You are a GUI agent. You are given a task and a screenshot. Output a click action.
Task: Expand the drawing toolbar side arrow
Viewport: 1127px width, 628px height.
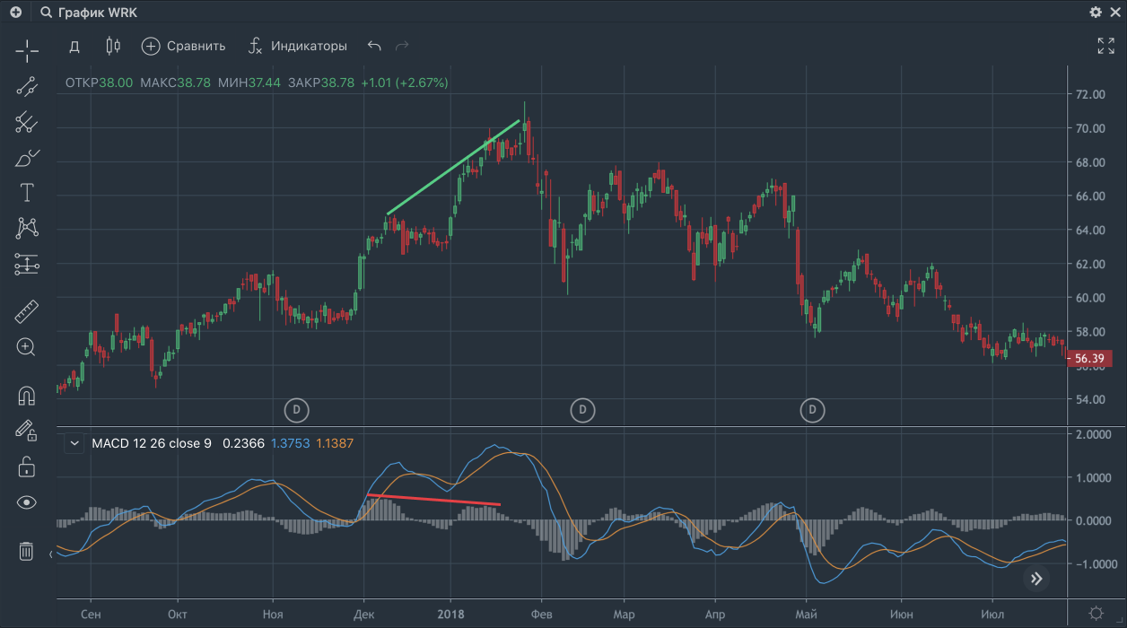click(x=50, y=555)
